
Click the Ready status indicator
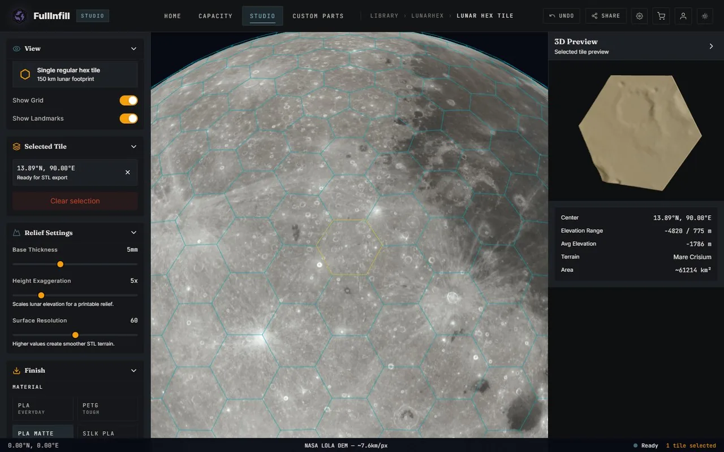point(646,446)
